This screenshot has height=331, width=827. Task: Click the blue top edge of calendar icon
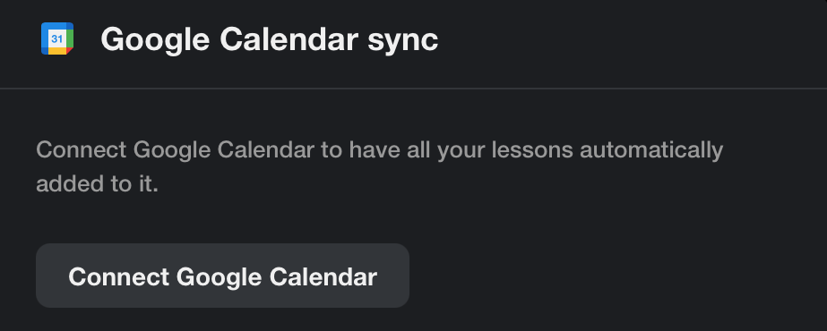click(x=57, y=25)
